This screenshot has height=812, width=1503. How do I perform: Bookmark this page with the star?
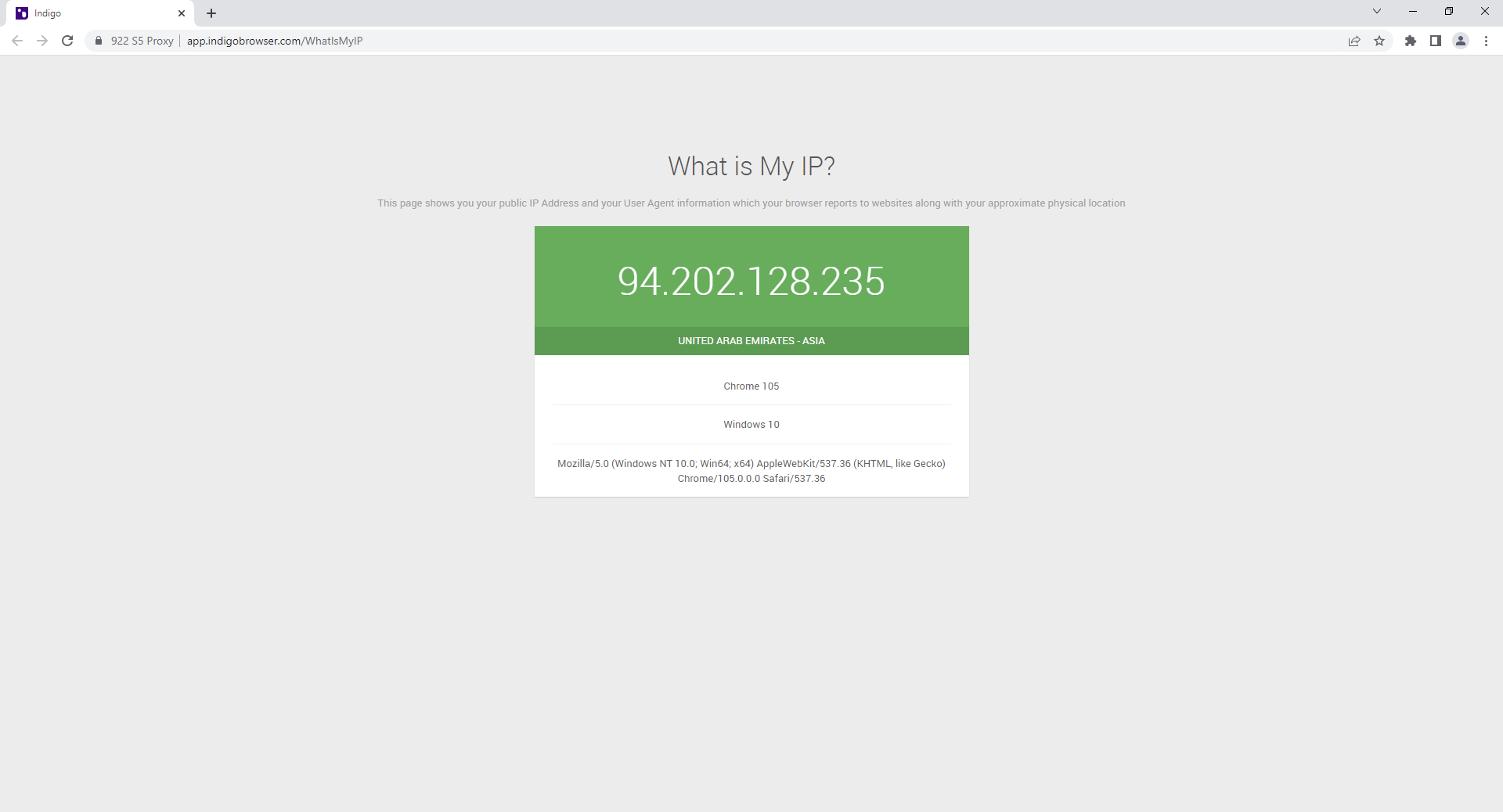[1379, 41]
